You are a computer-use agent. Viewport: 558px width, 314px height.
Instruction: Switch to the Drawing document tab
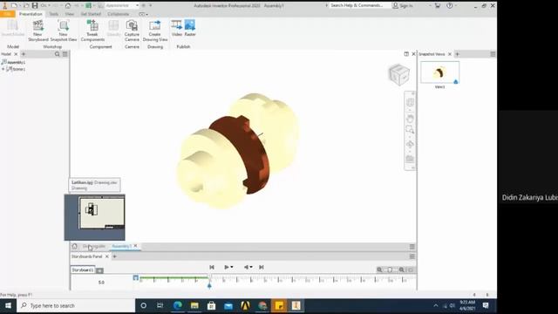coord(94,246)
